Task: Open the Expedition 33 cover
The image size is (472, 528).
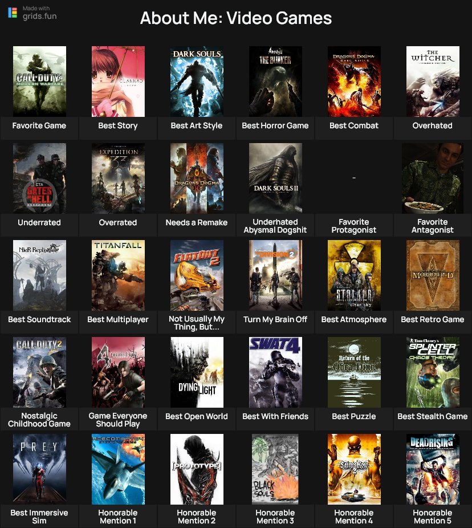Action: tap(118, 178)
